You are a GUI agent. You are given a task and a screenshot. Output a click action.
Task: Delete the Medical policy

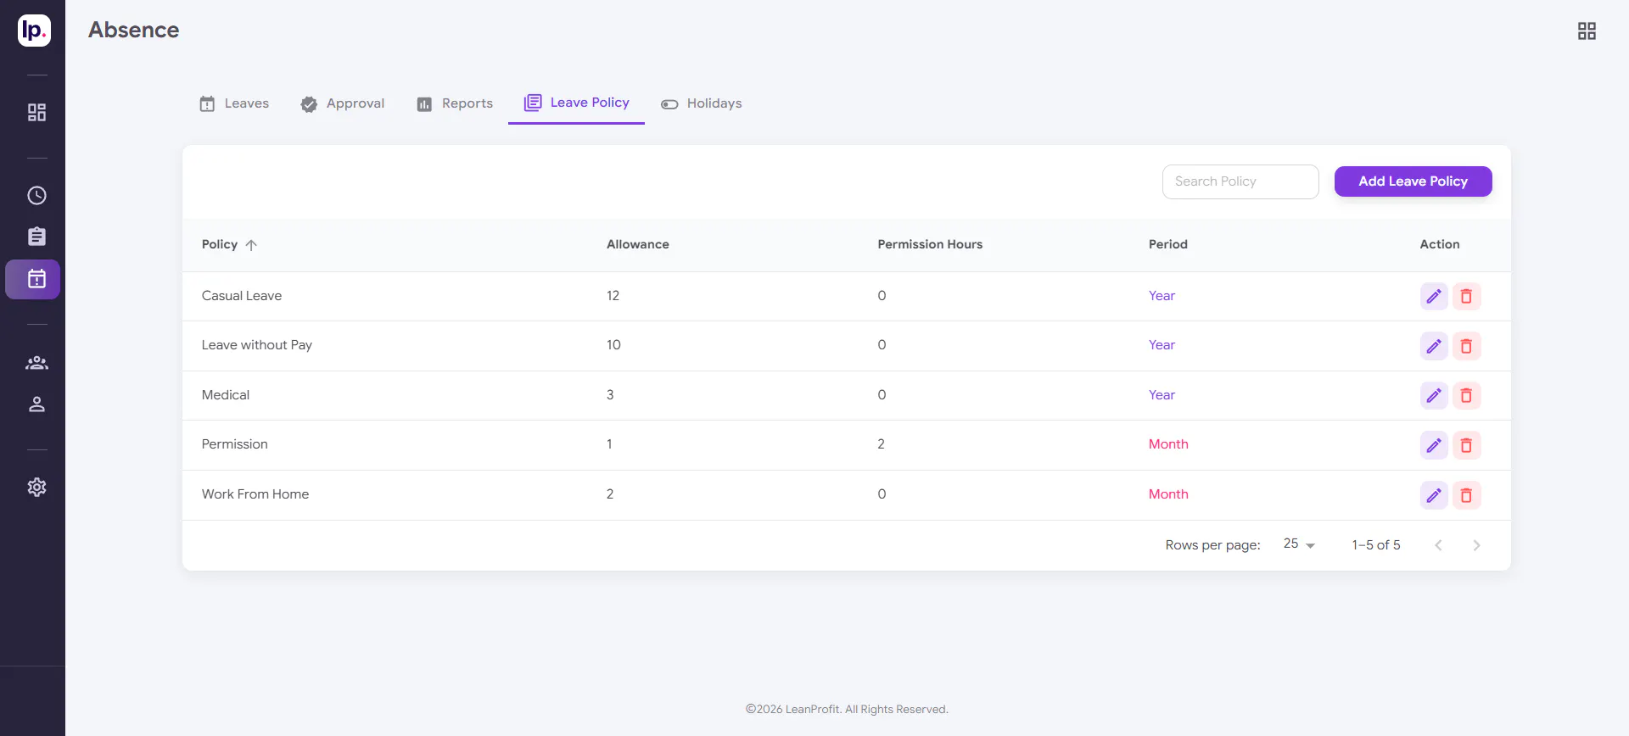coord(1466,395)
